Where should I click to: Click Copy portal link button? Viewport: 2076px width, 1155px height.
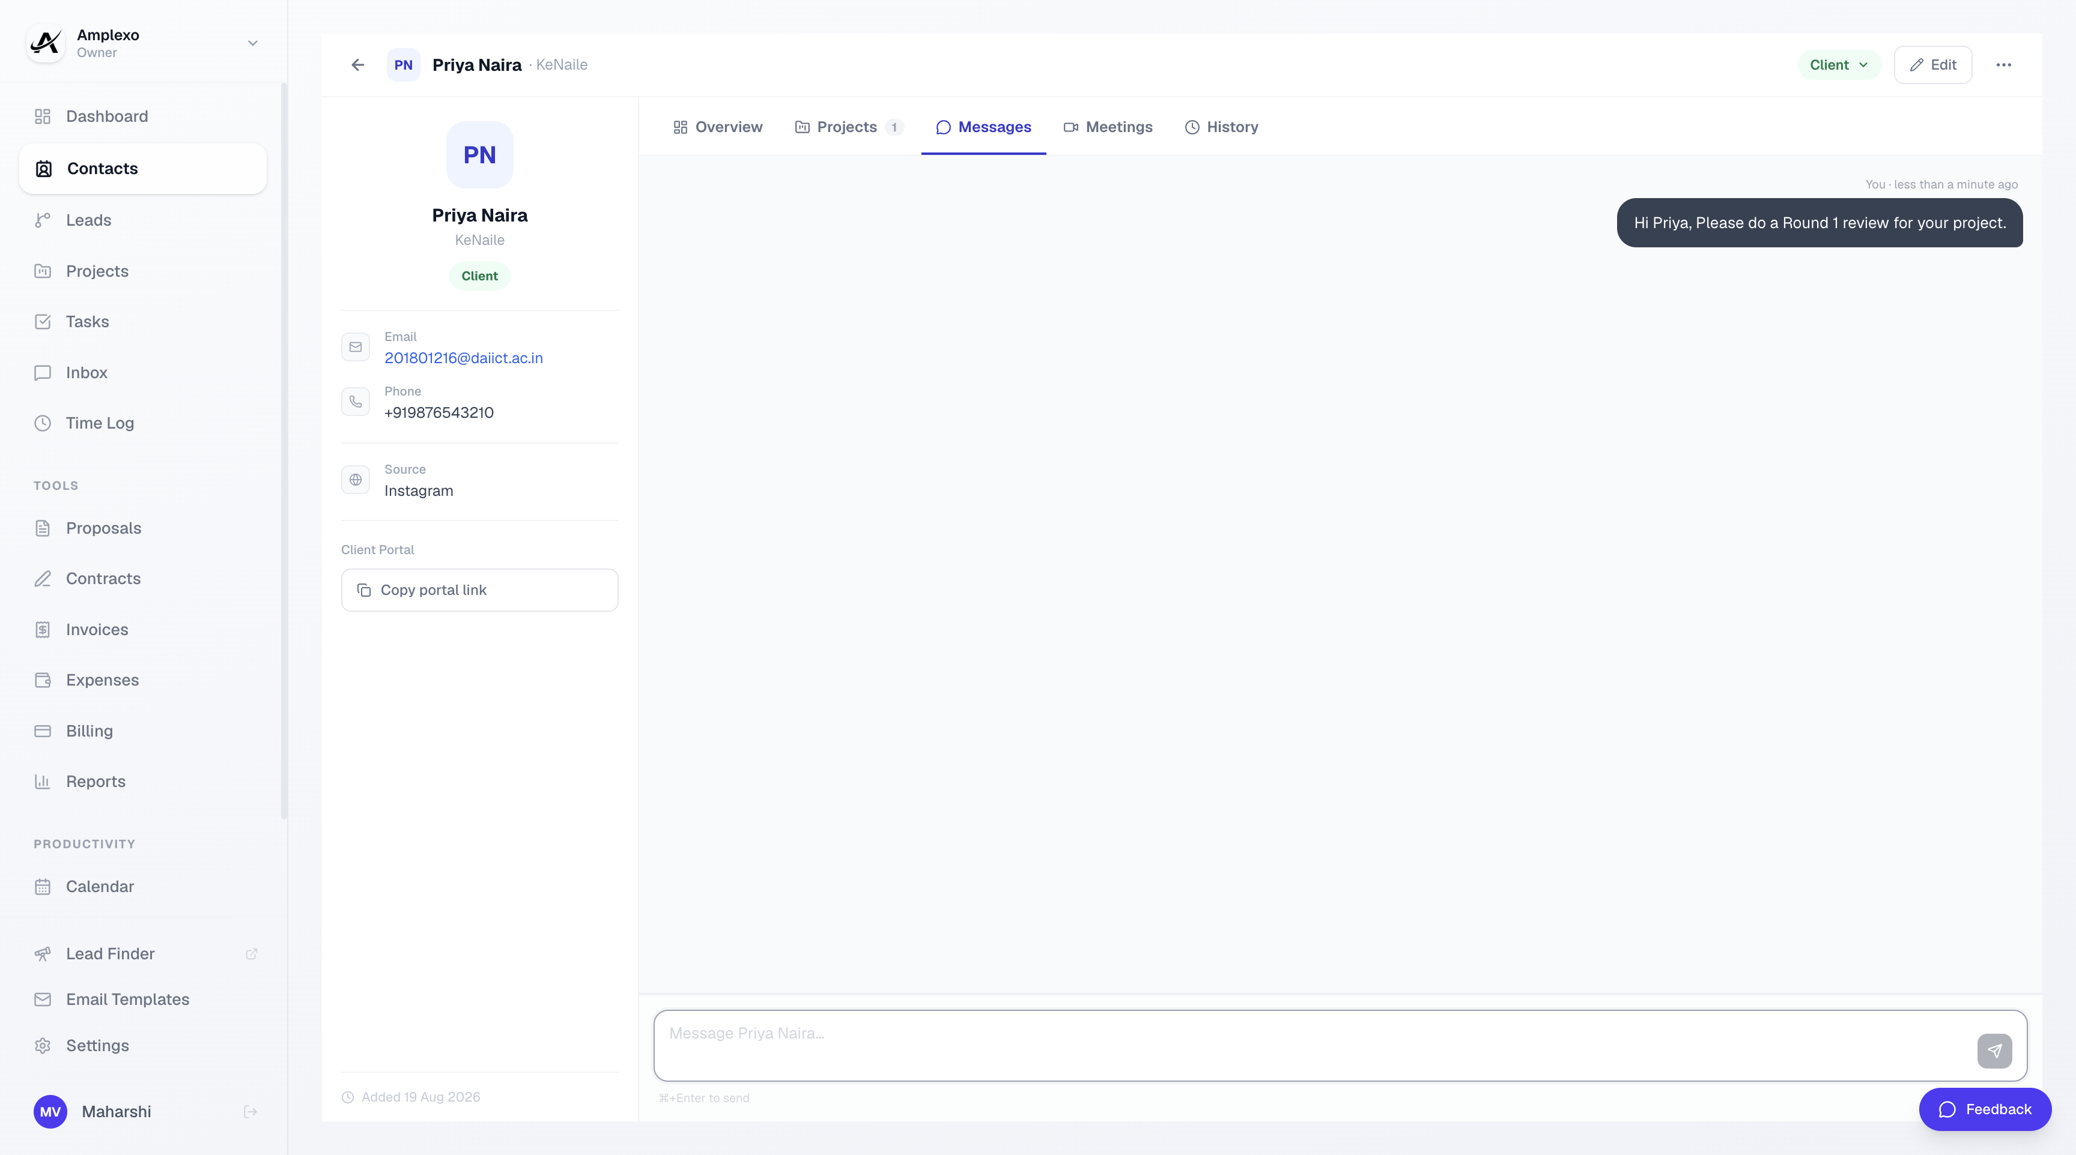pos(479,590)
